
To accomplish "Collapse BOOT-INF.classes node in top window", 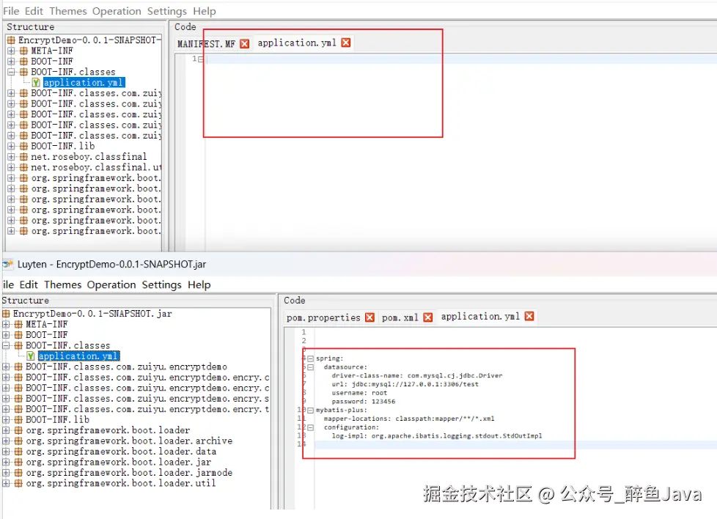I will click(x=12, y=72).
